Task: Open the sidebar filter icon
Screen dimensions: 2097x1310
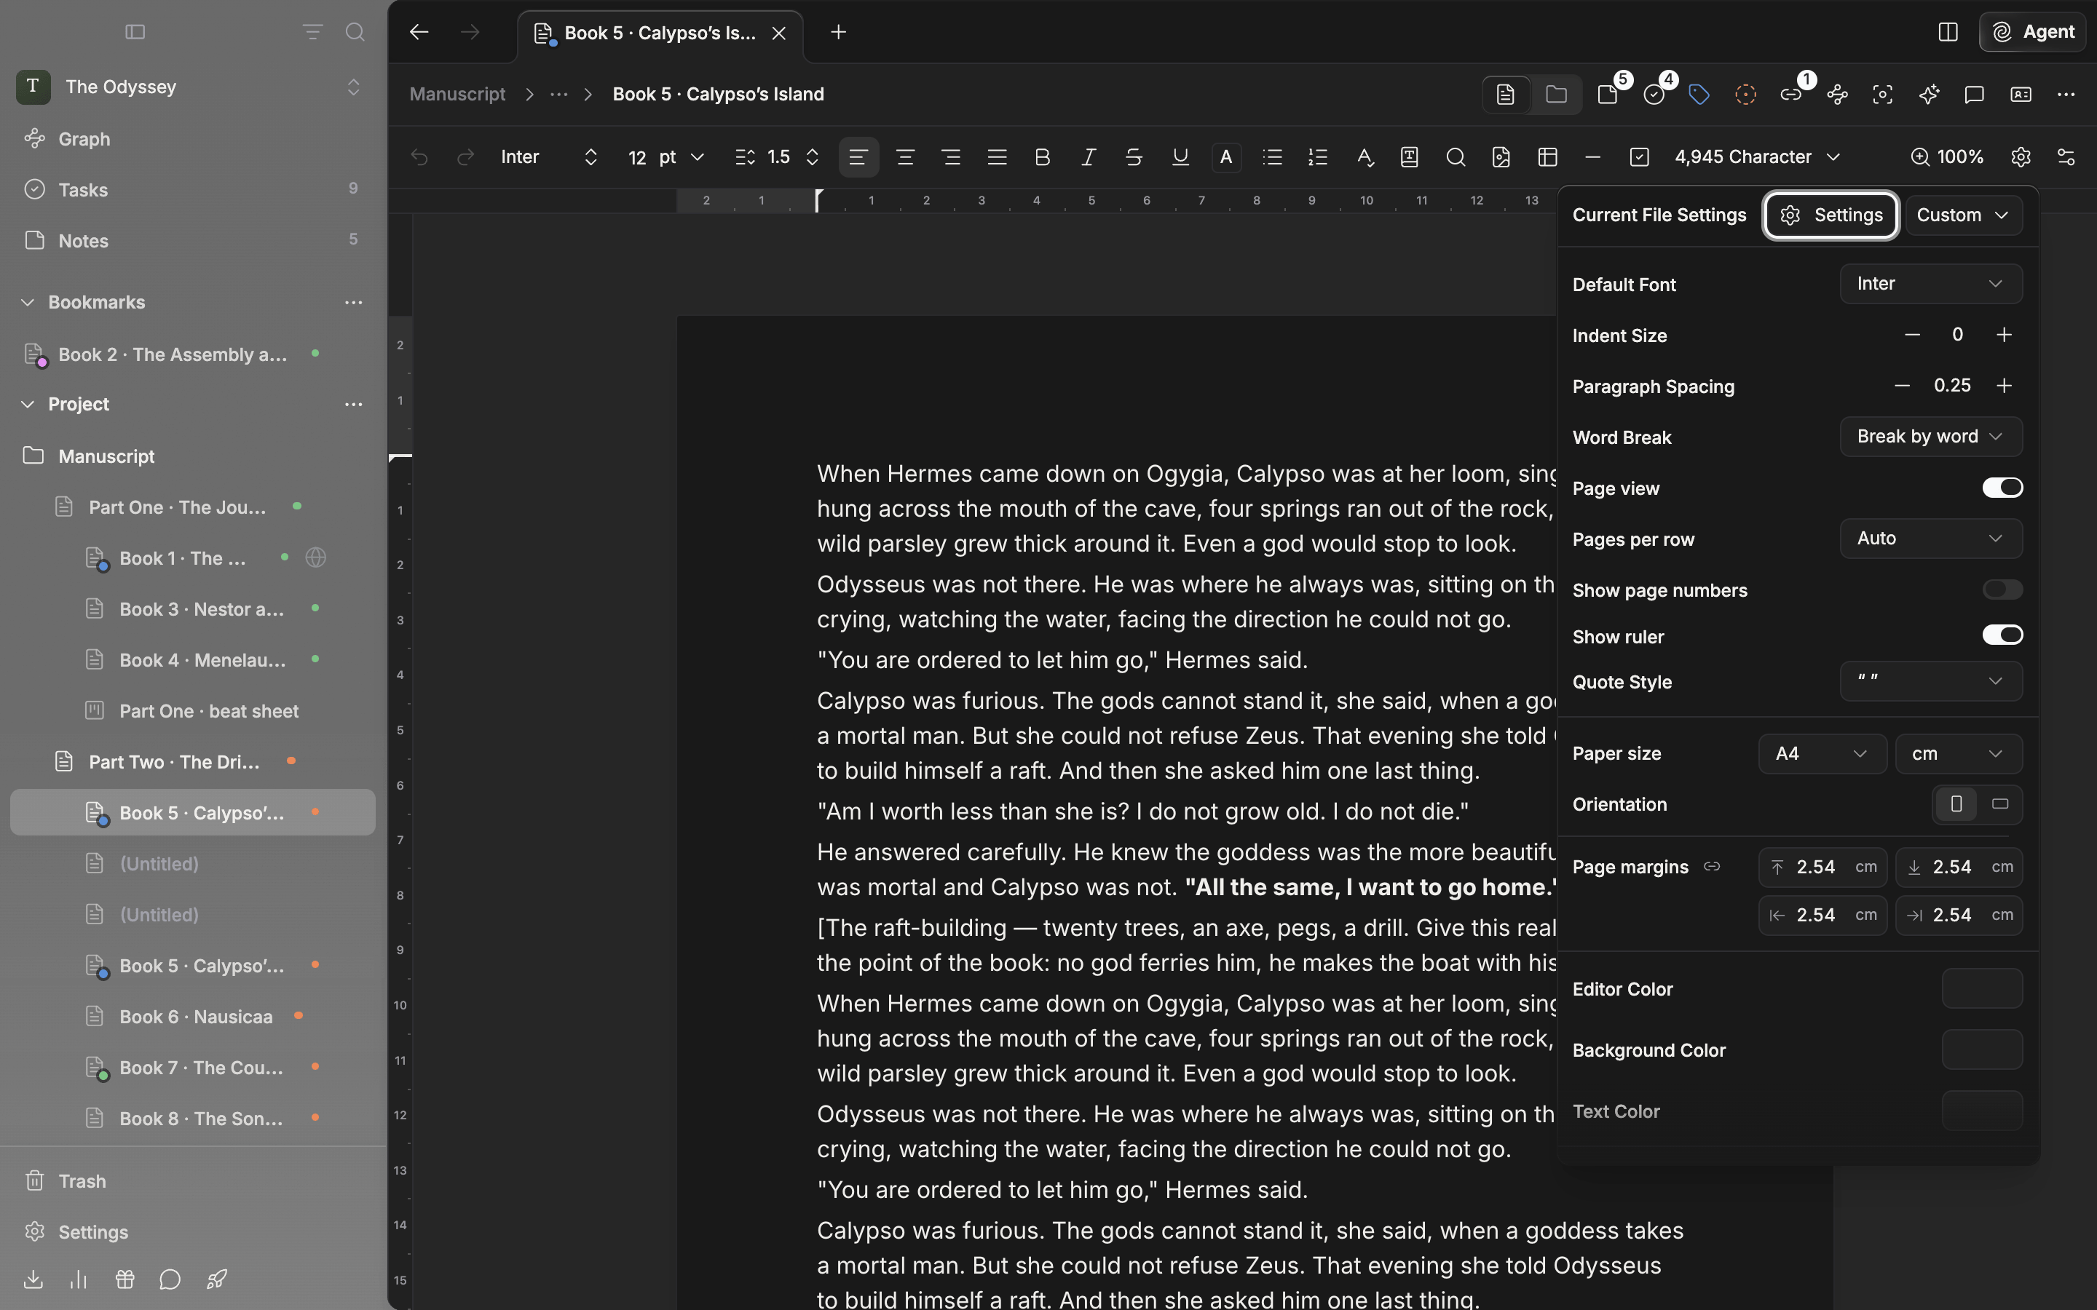Action: (x=312, y=32)
